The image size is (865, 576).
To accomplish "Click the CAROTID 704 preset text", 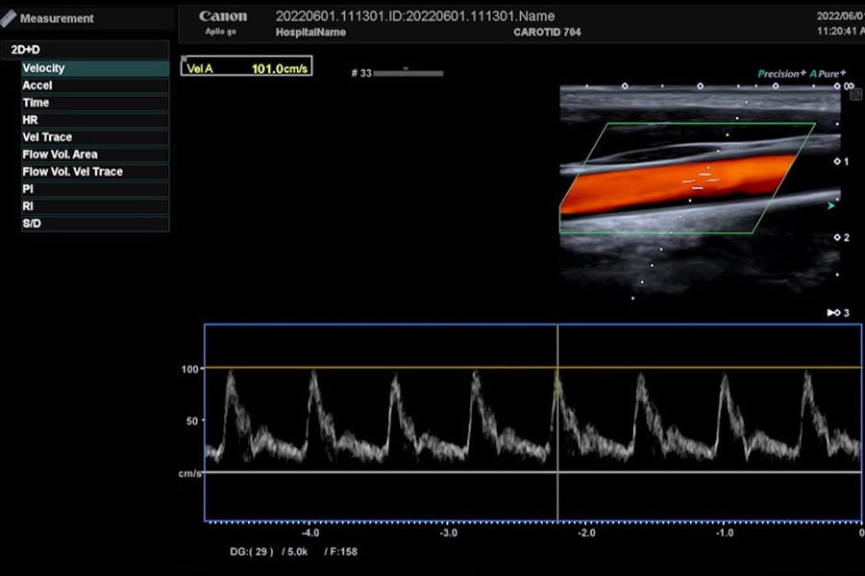I will click(x=547, y=33).
